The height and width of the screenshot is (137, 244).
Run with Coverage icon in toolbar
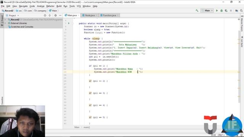[x=226, y=11]
